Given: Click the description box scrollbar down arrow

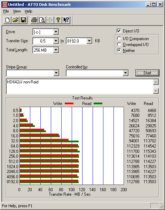Looking at the screenshot, I should tap(156, 91).
